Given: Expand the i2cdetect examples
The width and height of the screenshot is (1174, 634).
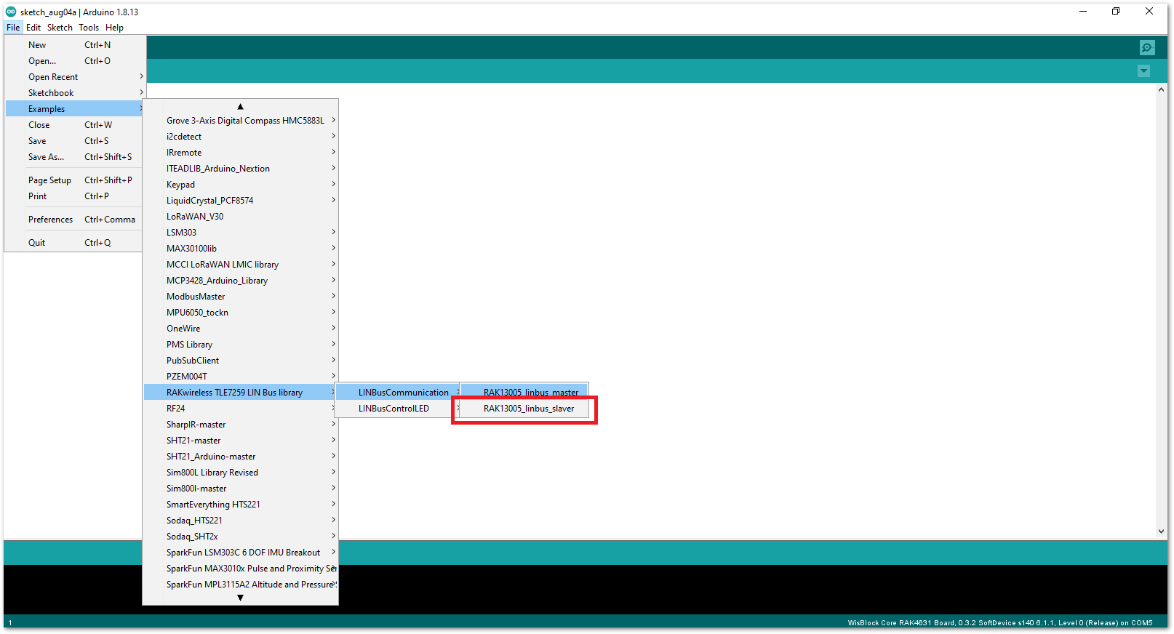Looking at the screenshot, I should tap(241, 137).
